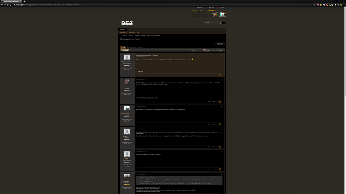Viewport: 346px width, 194px height.
Task: Open the Messages menu
Action: [211, 8]
